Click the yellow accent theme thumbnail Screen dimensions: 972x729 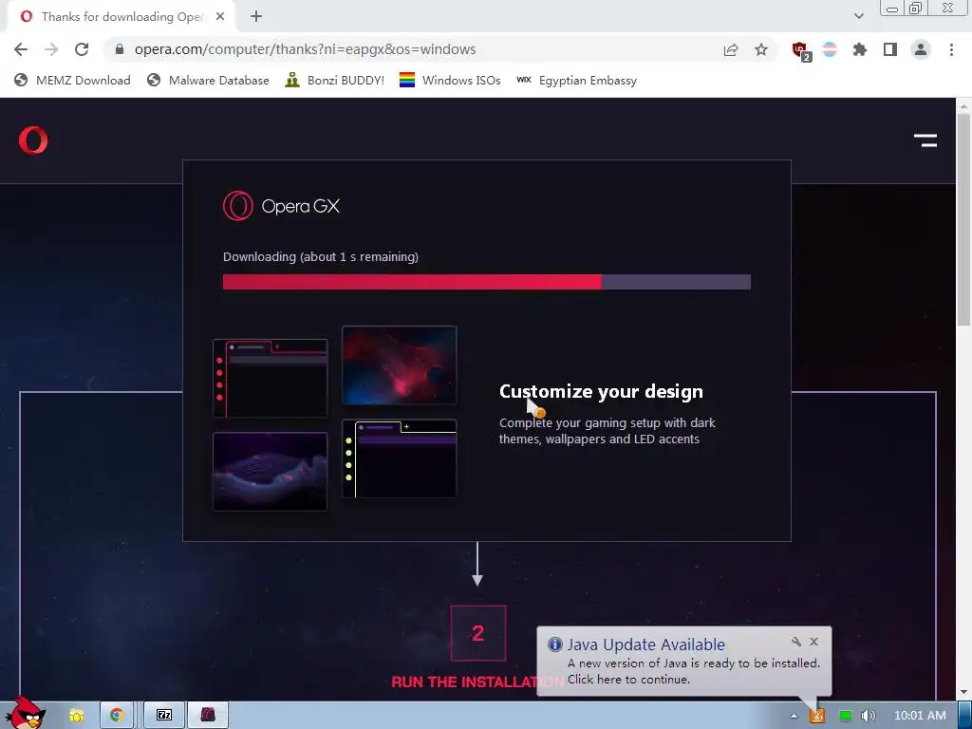pos(400,458)
